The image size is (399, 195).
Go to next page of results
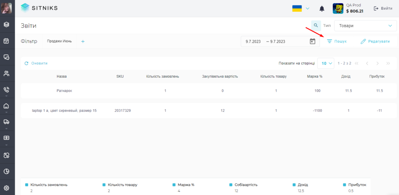pyautogui.click(x=378, y=63)
